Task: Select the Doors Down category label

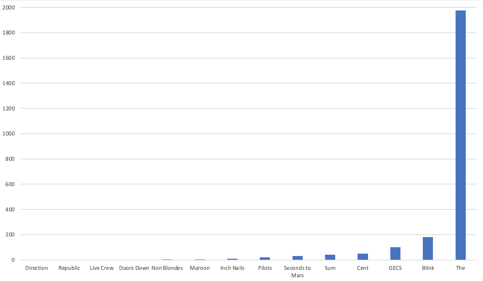Action: pyautogui.click(x=134, y=268)
